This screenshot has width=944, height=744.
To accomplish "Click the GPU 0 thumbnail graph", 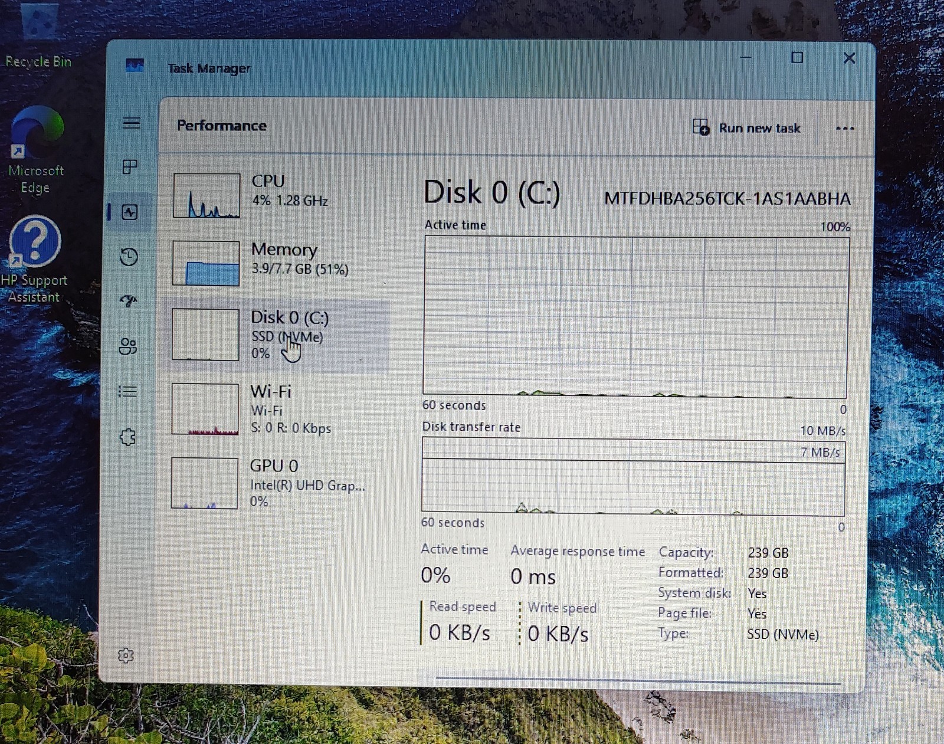I will (x=205, y=483).
